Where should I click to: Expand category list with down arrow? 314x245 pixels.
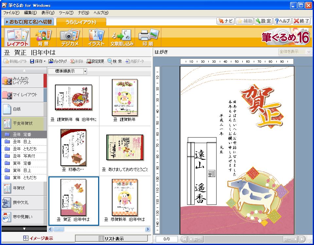pyautogui.click(x=24, y=229)
